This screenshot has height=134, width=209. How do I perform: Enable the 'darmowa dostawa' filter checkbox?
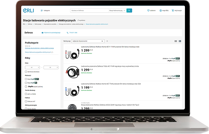click(26, 72)
